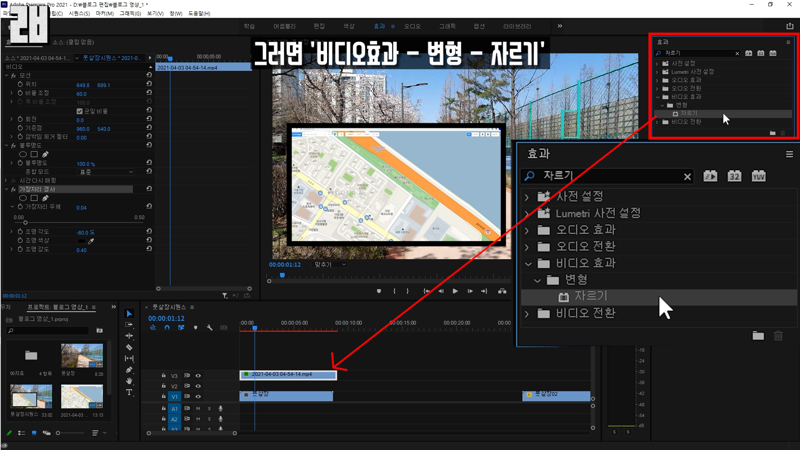Open the 시퀀스(S) menu
Viewport: 800px width, 450px height.
(x=79, y=13)
